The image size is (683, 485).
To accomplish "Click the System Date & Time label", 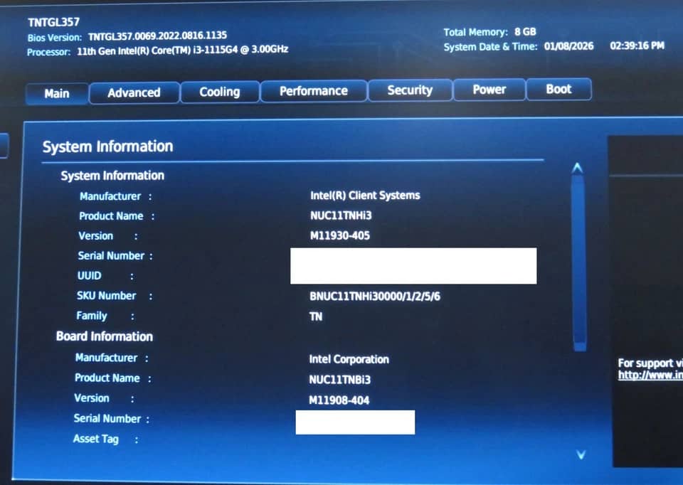I will [490, 47].
